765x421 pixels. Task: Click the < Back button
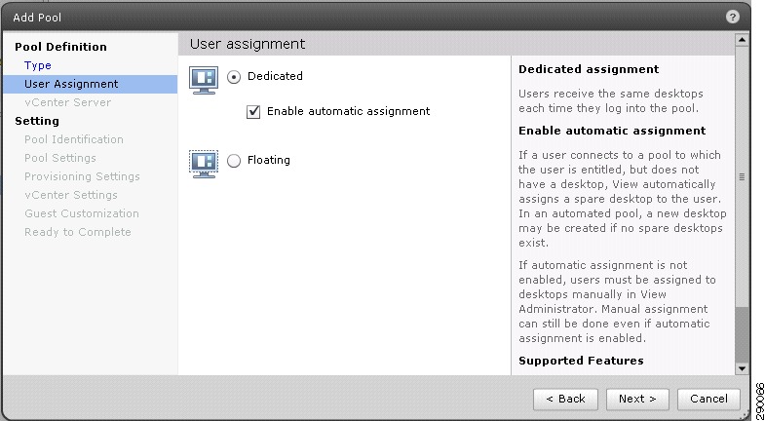[565, 399]
